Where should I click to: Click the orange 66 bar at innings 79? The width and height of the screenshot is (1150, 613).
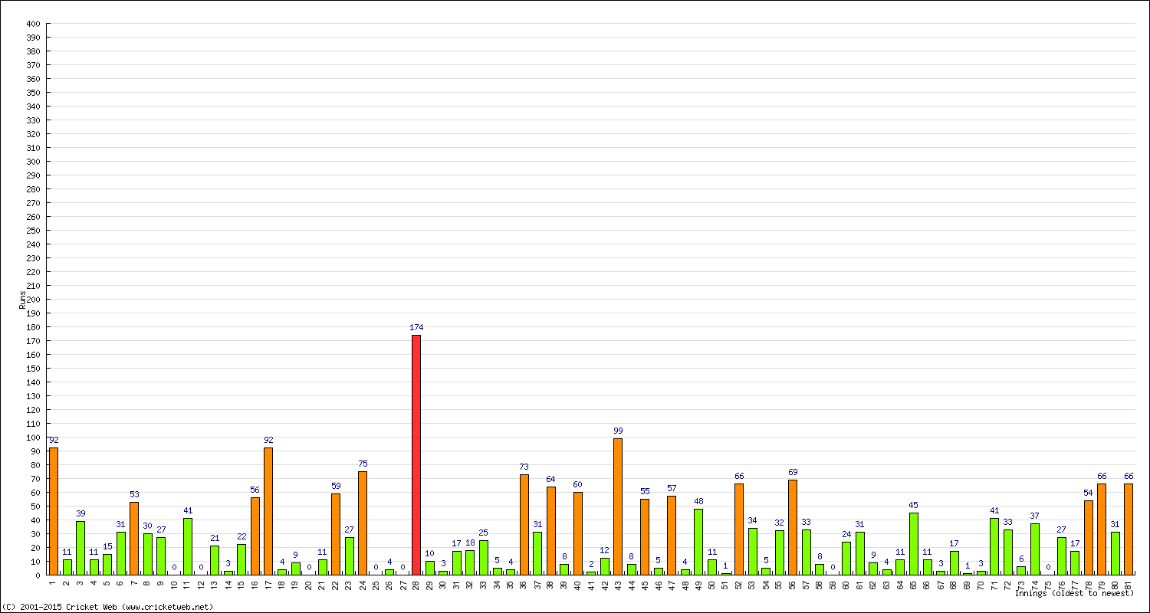1102,529
